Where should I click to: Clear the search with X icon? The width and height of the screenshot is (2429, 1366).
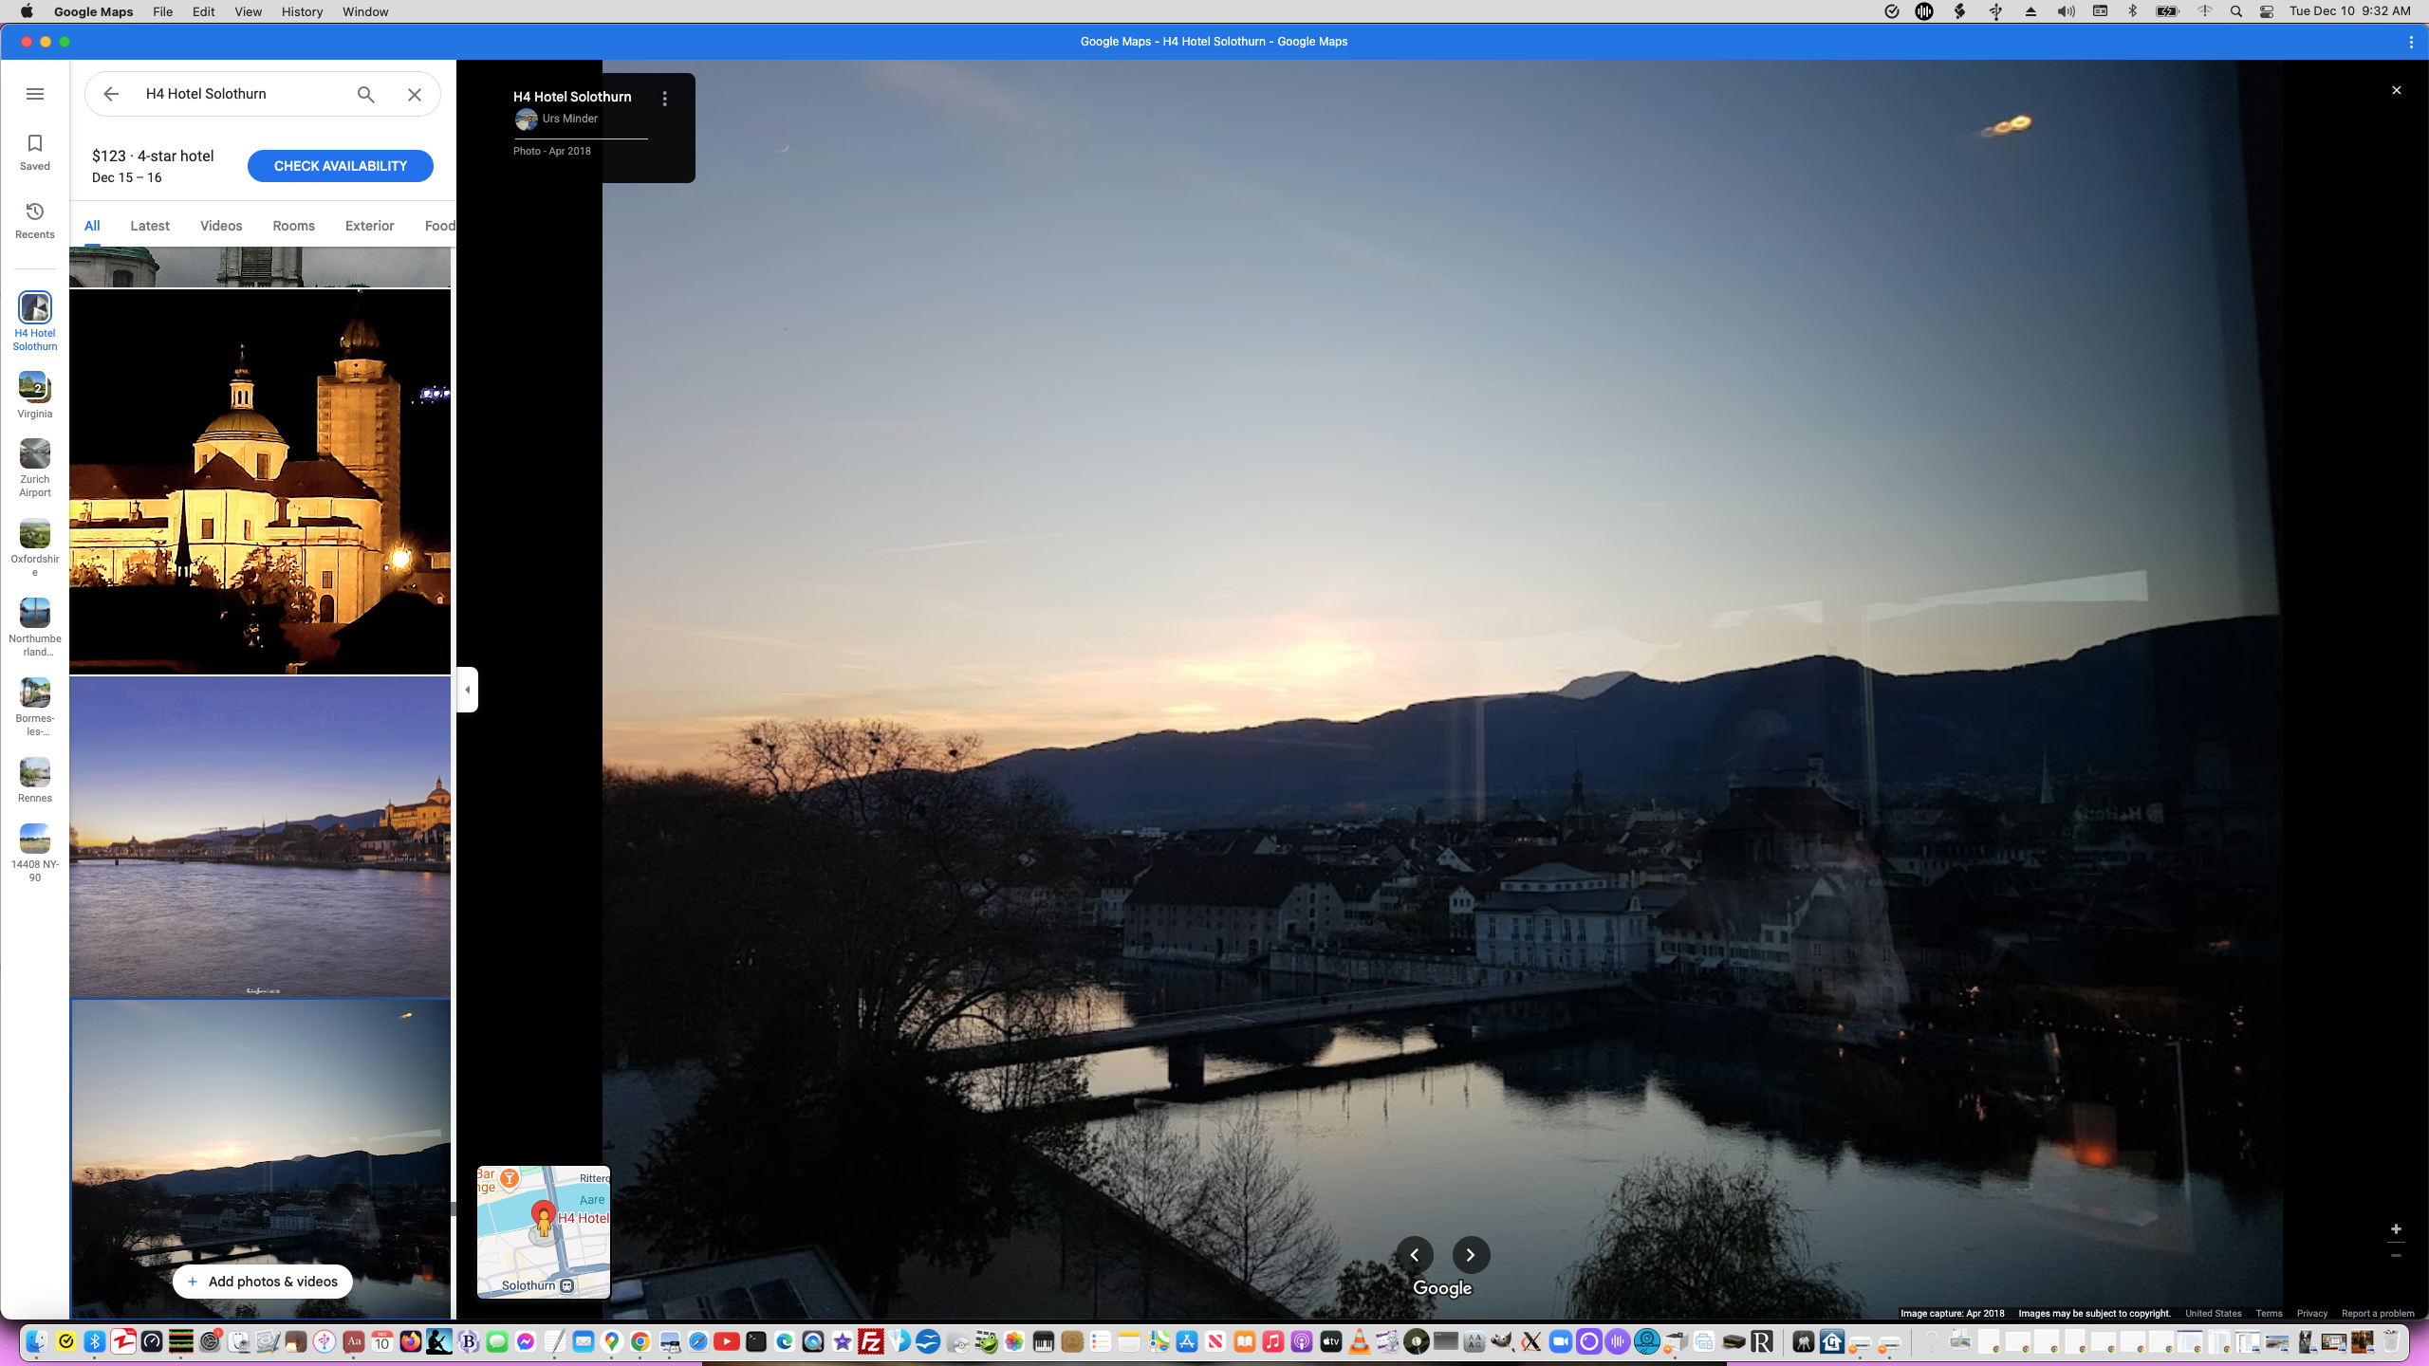tap(415, 94)
